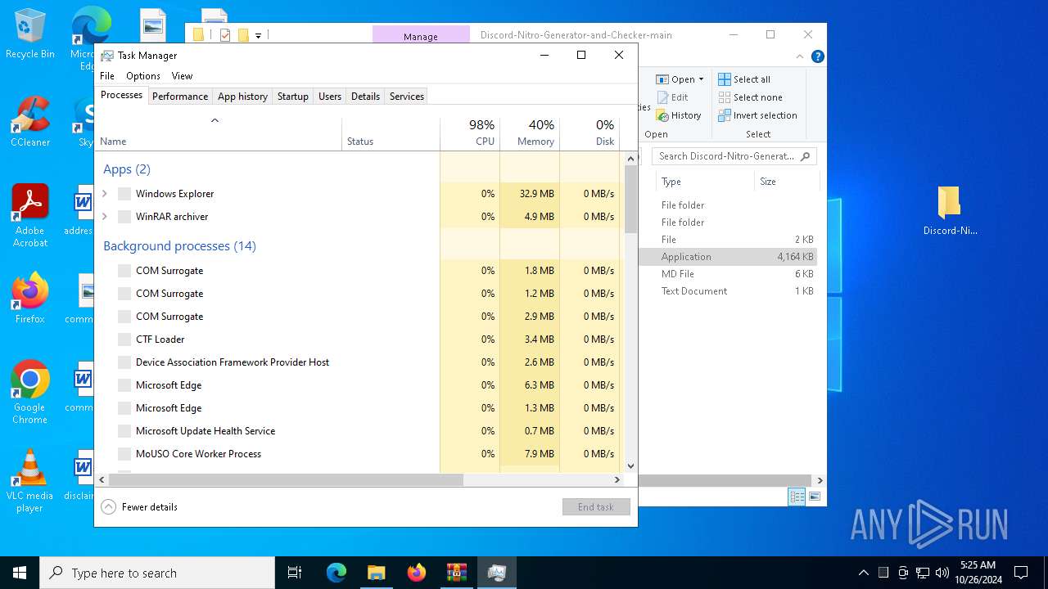Sort processes by Status column
This screenshot has height=589, width=1048.
coord(391,133)
